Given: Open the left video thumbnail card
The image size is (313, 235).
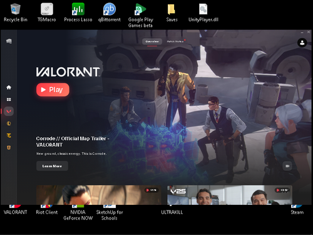Looking at the screenshot, I should tap(99, 195).
